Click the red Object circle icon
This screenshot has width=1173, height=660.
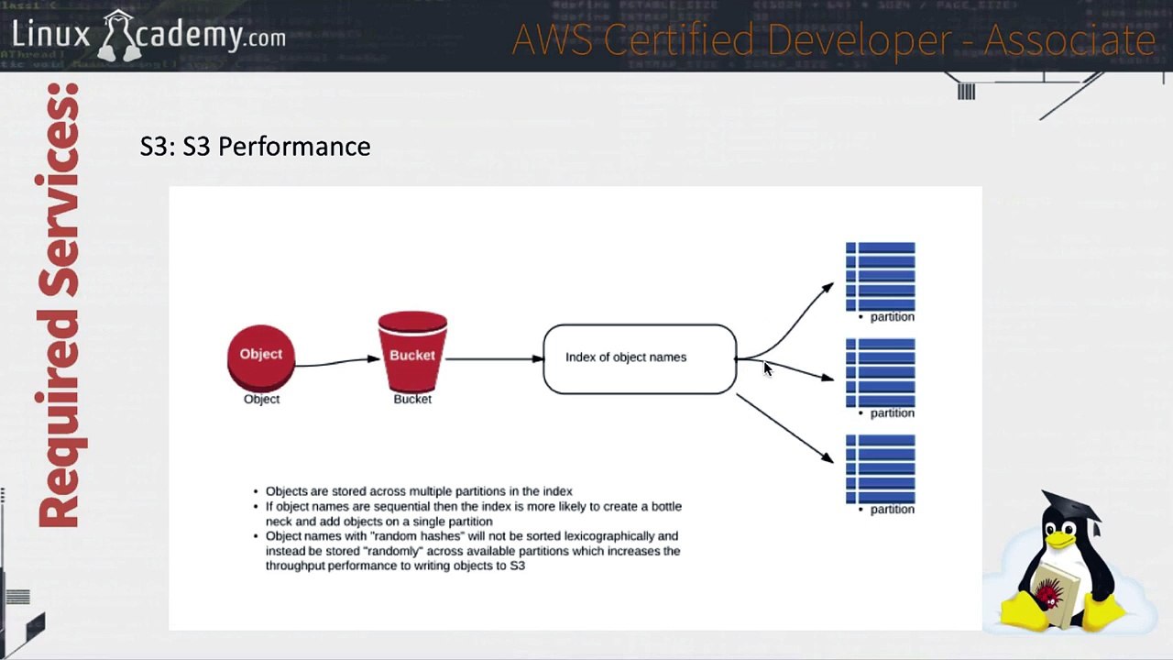(261, 358)
